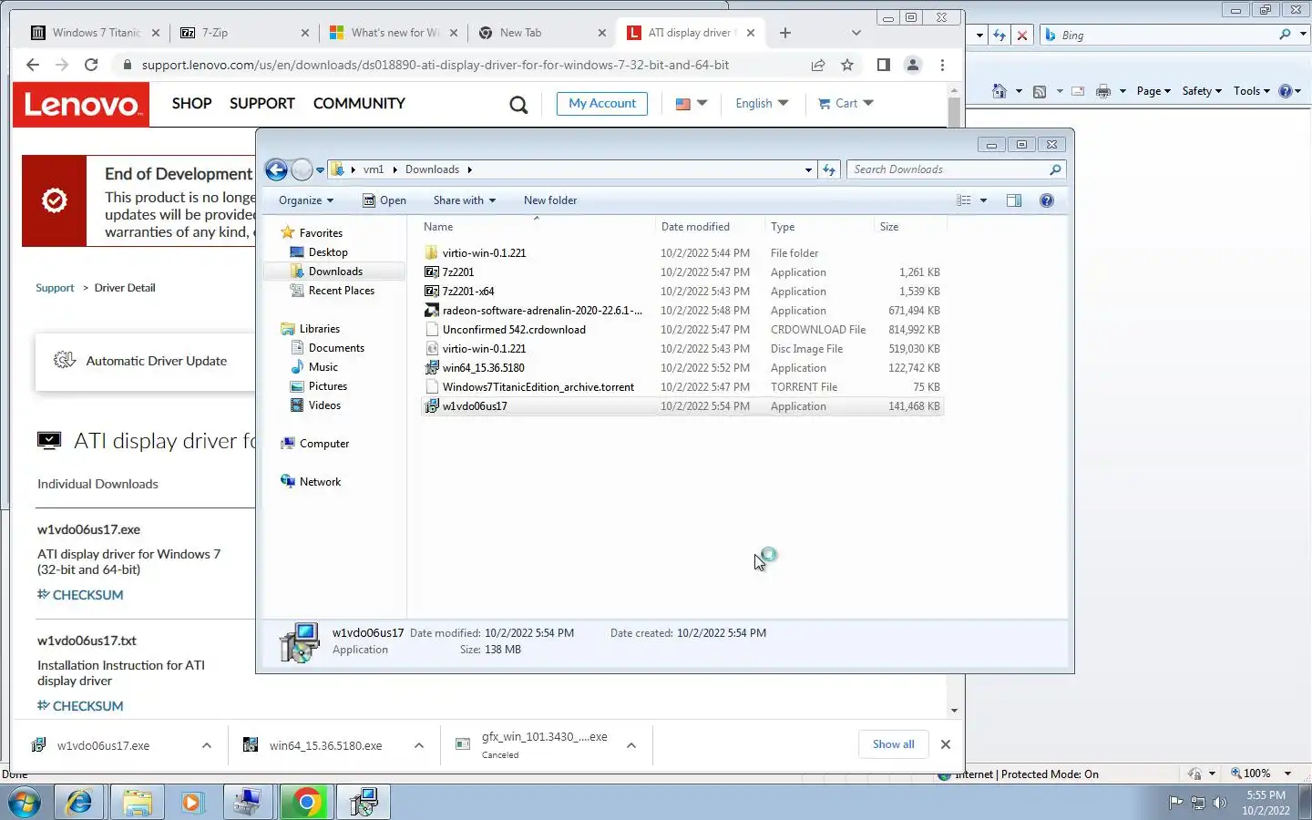Open IE Tools menu
Viewport: 1312px width, 820px height.
tap(1251, 91)
